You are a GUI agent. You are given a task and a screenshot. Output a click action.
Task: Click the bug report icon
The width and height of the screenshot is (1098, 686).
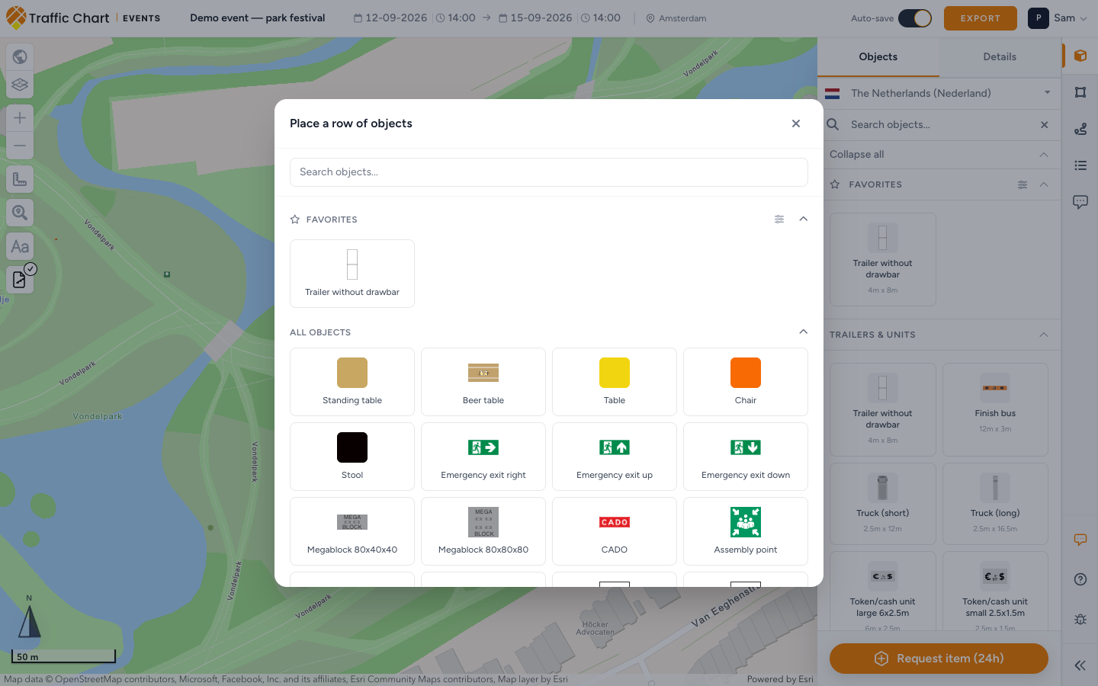click(1080, 619)
